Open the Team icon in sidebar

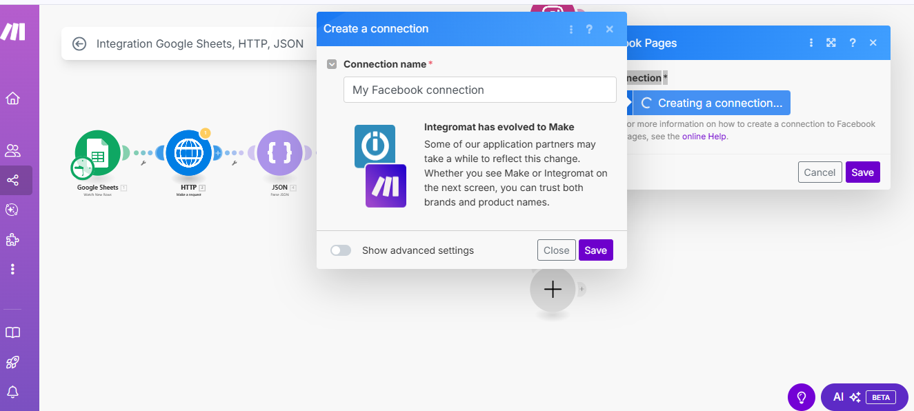tap(12, 150)
